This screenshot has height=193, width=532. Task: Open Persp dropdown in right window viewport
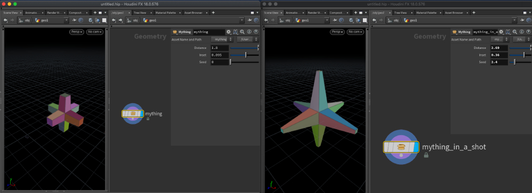coord(337,32)
